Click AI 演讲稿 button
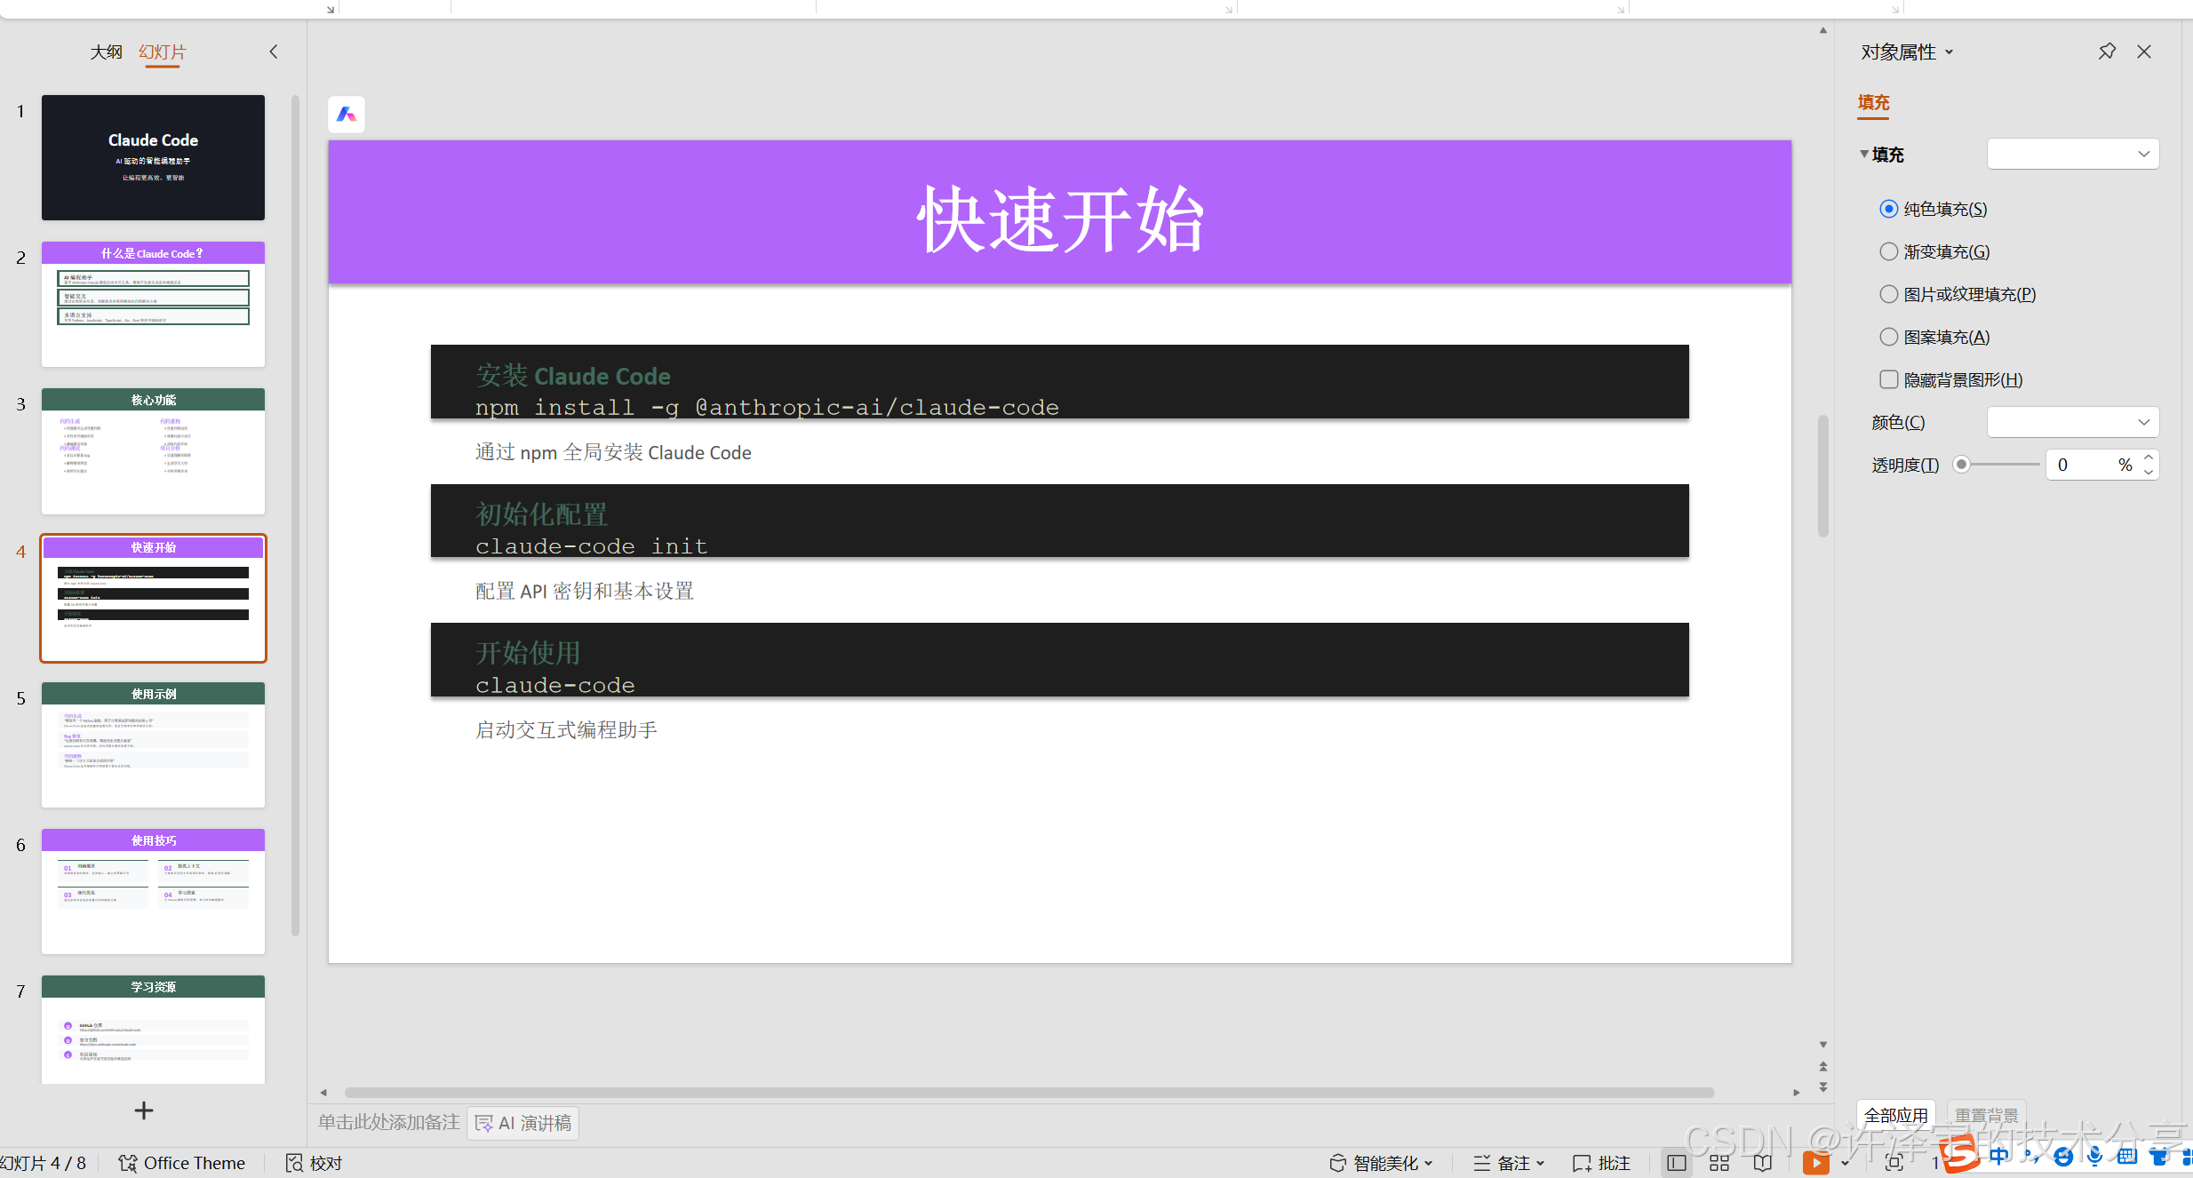The image size is (2193, 1178). (x=523, y=1123)
